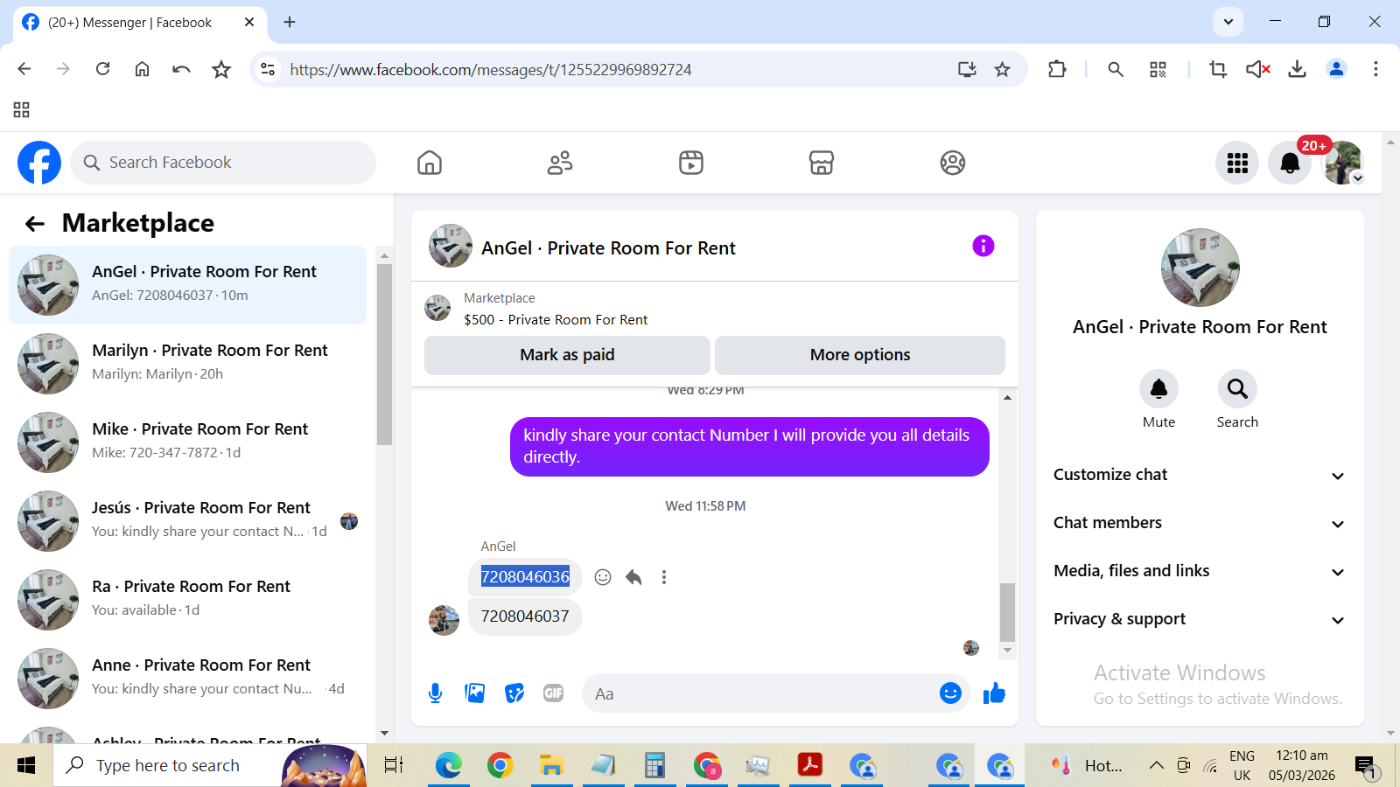Open Anne Private Room For Rent conversation
This screenshot has width=1400, height=787.
click(x=187, y=679)
